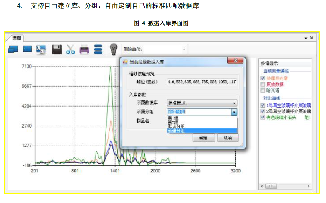Click the Excel export icon
The image size is (326, 203).
(41, 49)
